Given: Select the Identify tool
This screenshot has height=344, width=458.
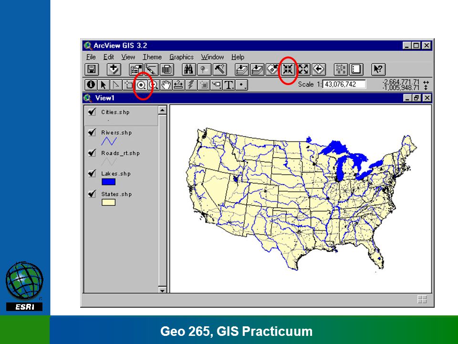Looking at the screenshot, I should (91, 85).
